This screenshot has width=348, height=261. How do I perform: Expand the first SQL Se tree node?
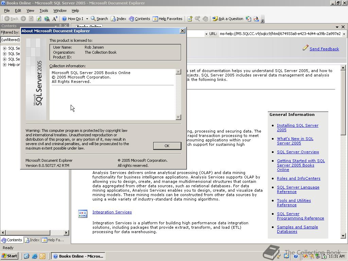point(4,48)
